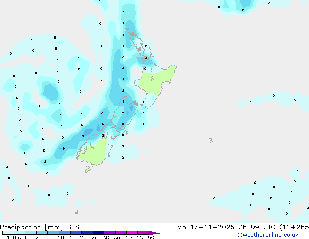This screenshot has width=309, height=239.
Task: Click the '06..09 UTC' time label
Action: coord(257,227)
